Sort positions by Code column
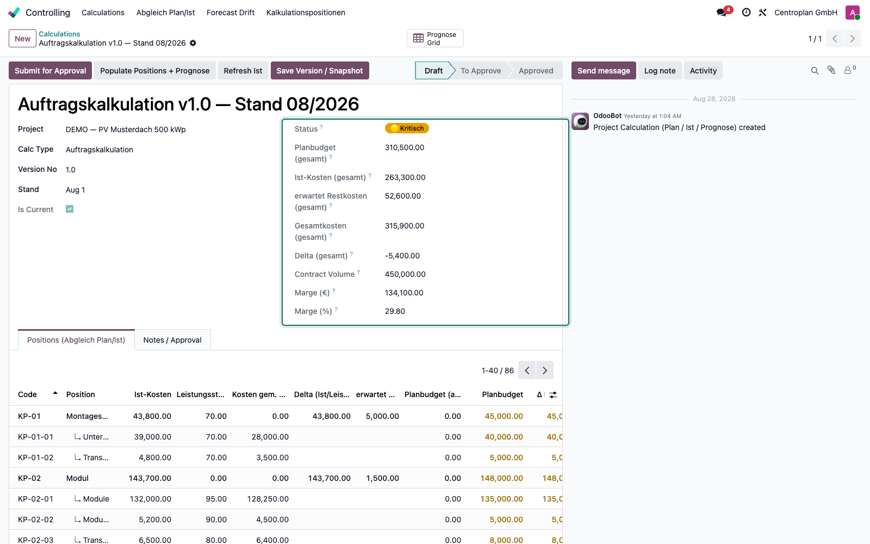The image size is (870, 544). point(28,394)
